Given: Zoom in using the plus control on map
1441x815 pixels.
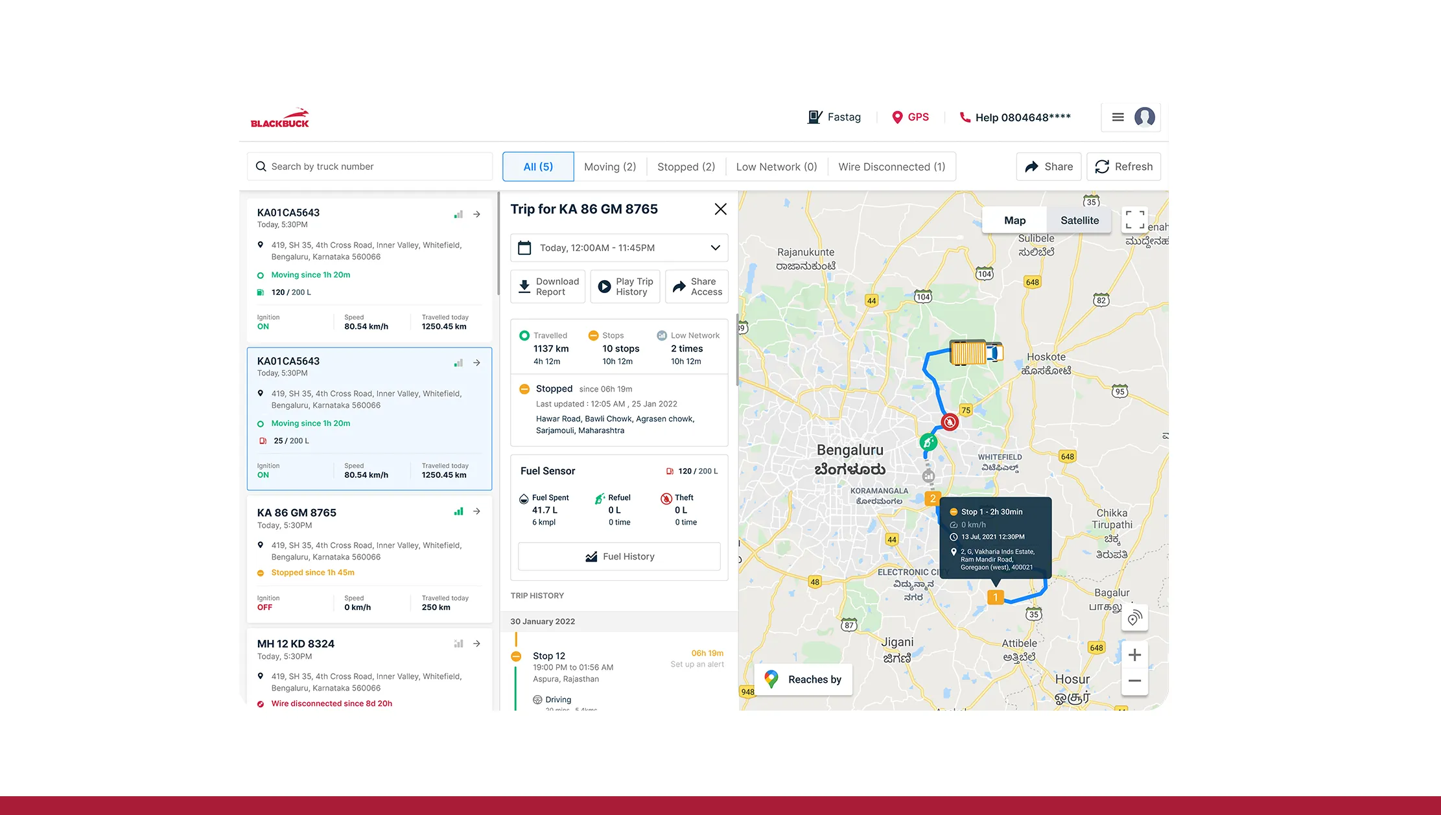Looking at the screenshot, I should click(1134, 654).
